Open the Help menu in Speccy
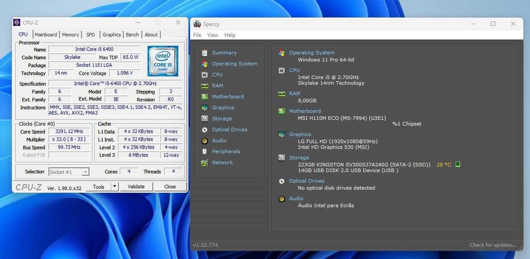The image size is (530, 259). click(230, 35)
